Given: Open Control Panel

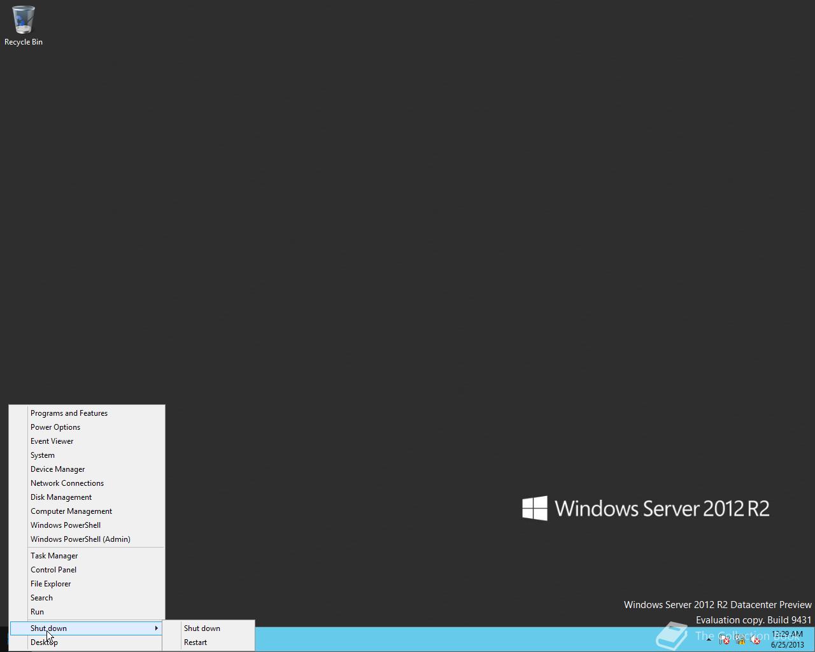Looking at the screenshot, I should (87, 570).
